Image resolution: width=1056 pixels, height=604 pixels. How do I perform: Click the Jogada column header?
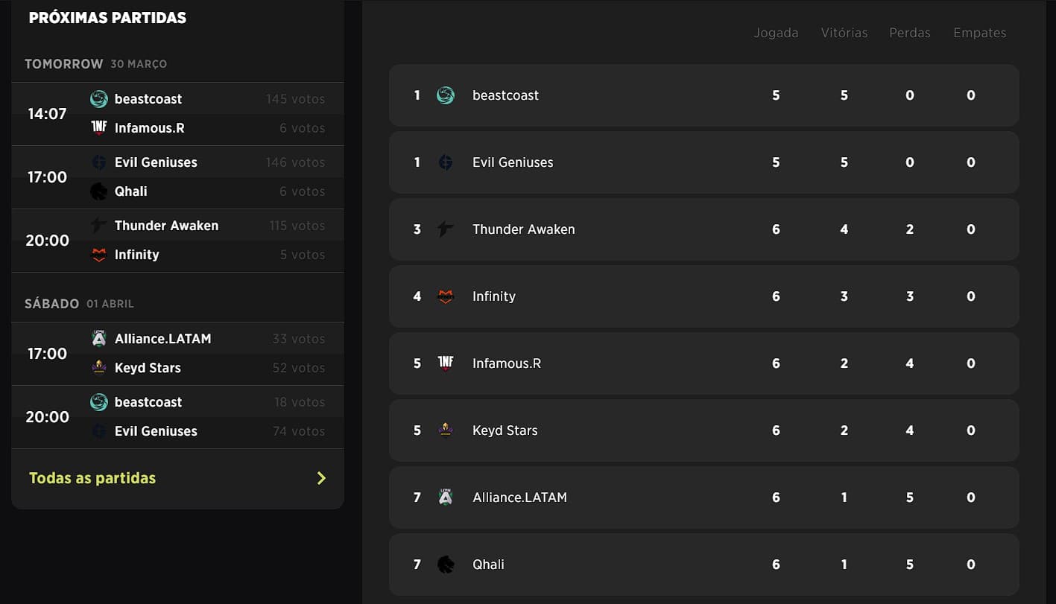click(x=776, y=33)
